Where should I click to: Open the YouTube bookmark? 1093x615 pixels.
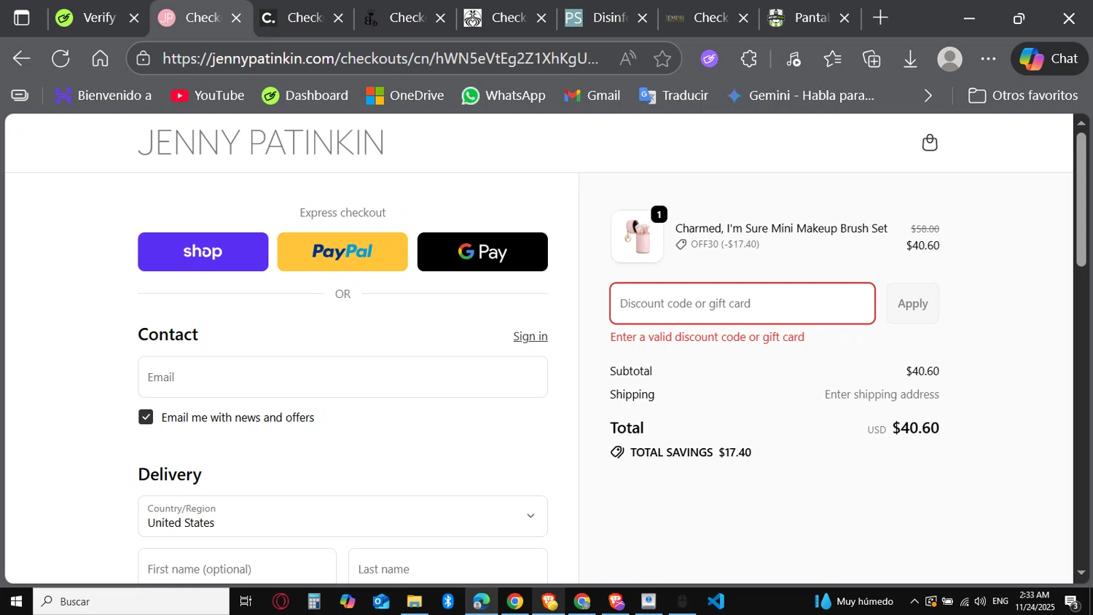pyautogui.click(x=208, y=95)
